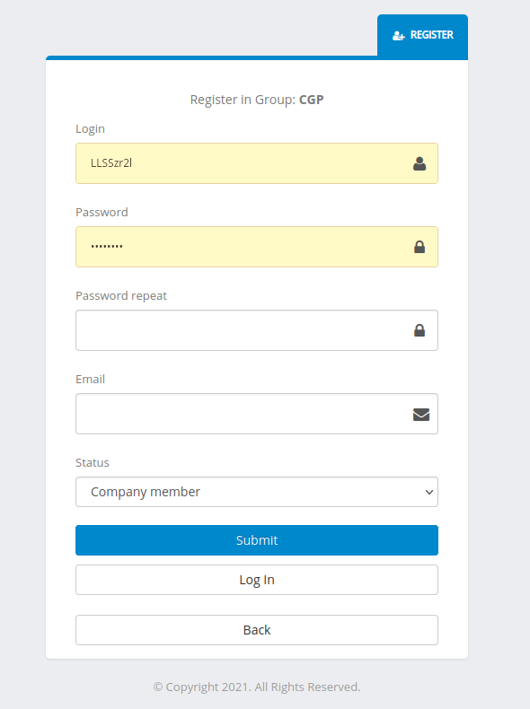
Task: Open the Status dropdown showing Company member
Action: [x=257, y=492]
